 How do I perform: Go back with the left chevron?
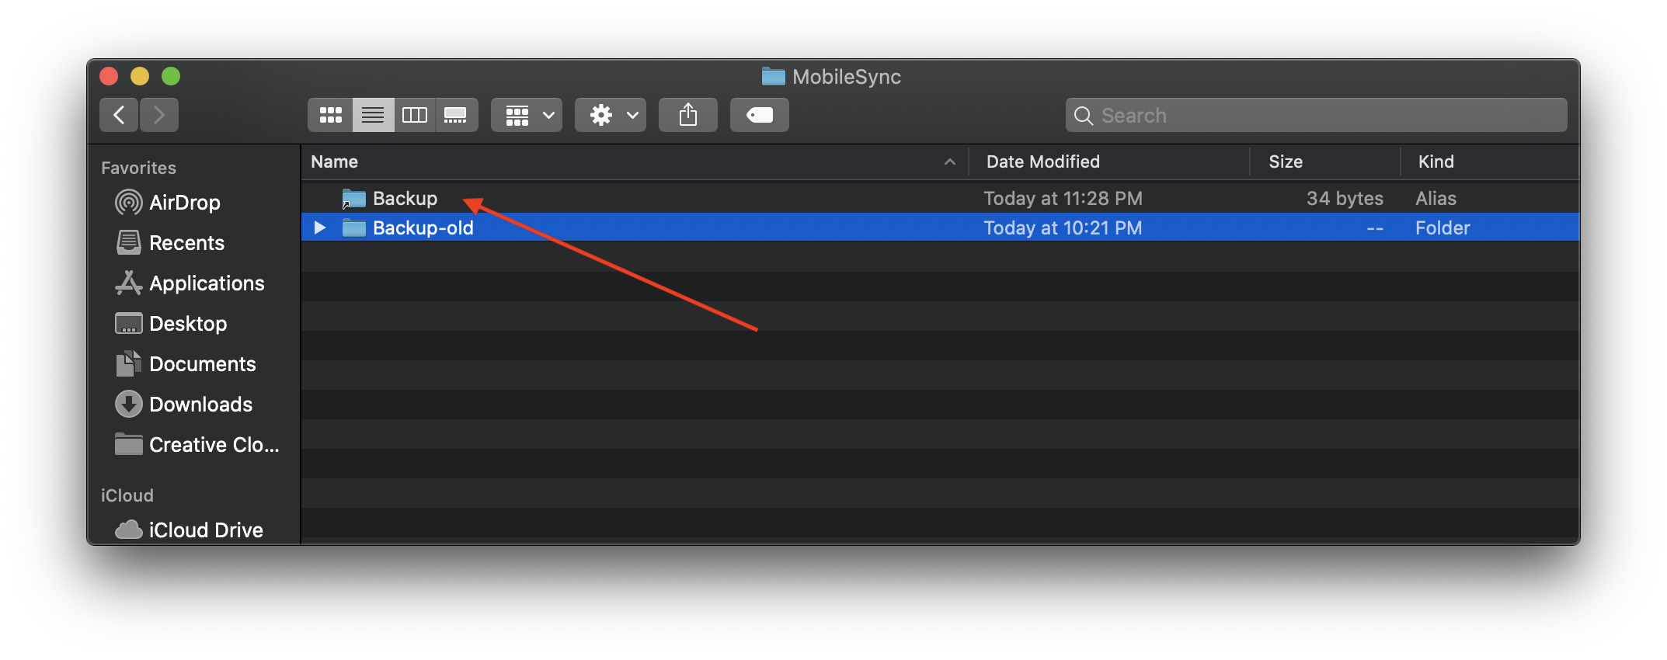(119, 115)
